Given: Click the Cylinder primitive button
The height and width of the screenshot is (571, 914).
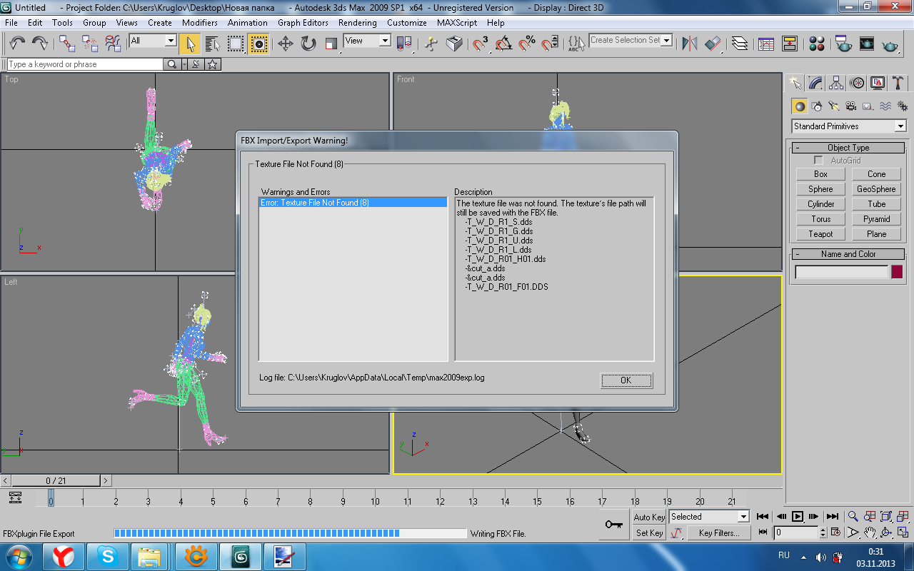Looking at the screenshot, I should (820, 204).
